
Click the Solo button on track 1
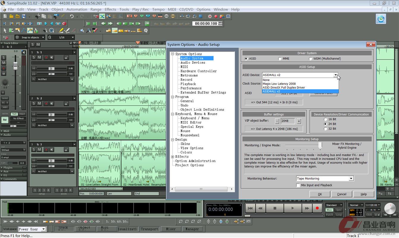pyautogui.click(x=34, y=57)
